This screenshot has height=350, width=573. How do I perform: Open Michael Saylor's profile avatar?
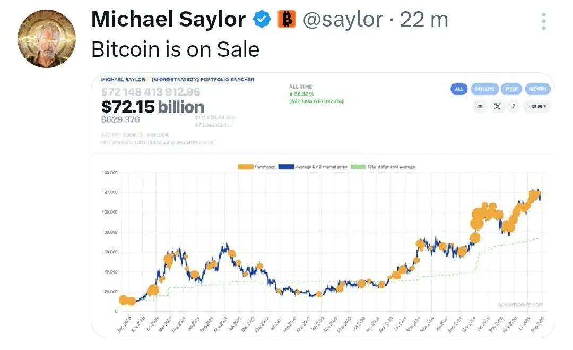coord(47,39)
